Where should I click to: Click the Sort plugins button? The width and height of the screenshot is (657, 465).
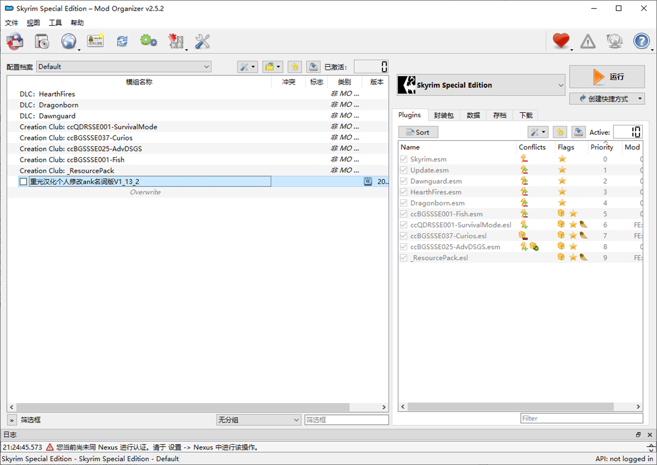(418, 132)
